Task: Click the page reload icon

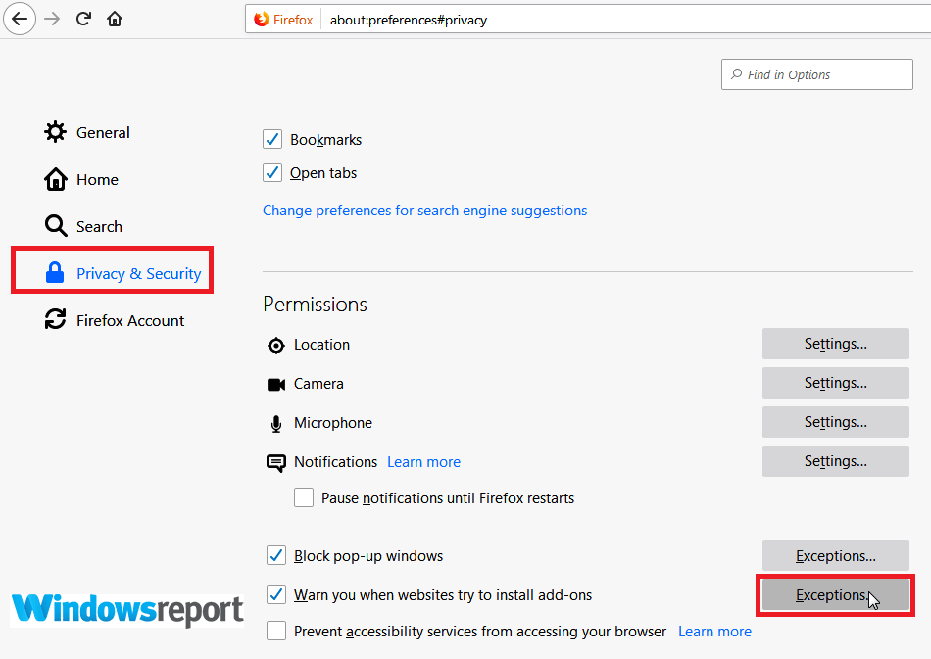Action: (x=83, y=18)
